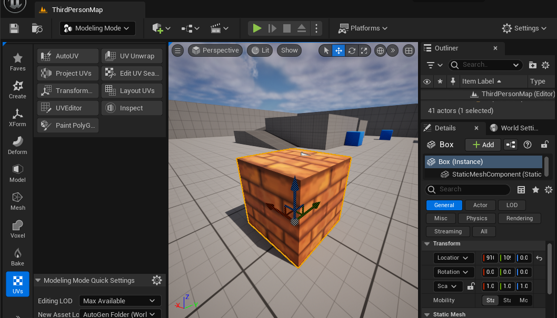Select the General filter
The height and width of the screenshot is (318, 557).
click(x=444, y=206)
